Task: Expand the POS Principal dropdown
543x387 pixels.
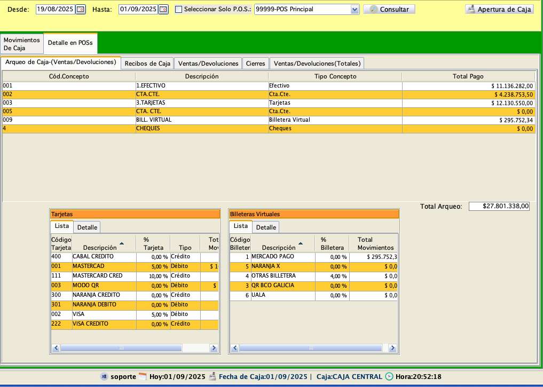Action: pos(355,9)
